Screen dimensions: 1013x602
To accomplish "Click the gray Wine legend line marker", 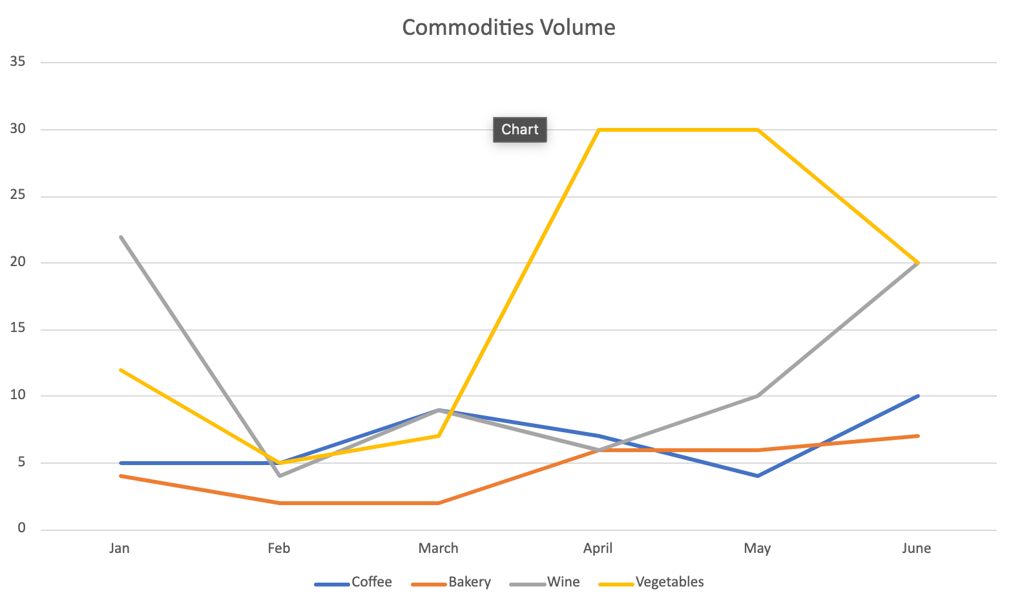I will [x=527, y=585].
